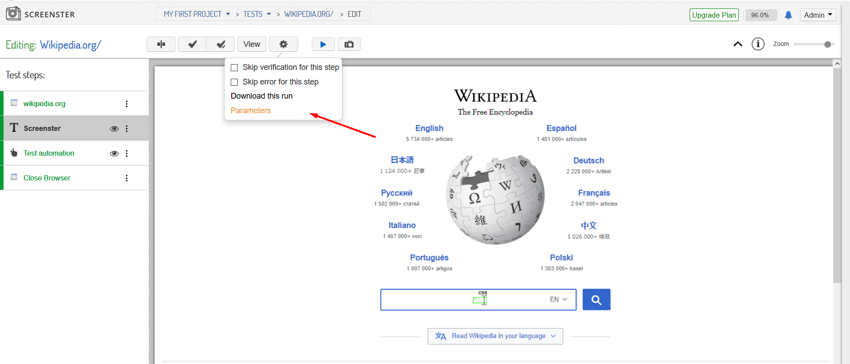
Task: Open the Русский Wikipedia link
Action: [396, 193]
